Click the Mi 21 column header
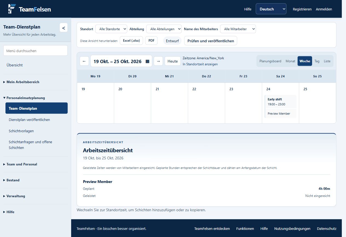 tap(169, 76)
